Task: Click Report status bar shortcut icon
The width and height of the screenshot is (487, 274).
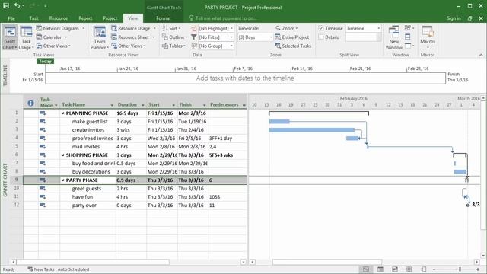Action: point(424,269)
